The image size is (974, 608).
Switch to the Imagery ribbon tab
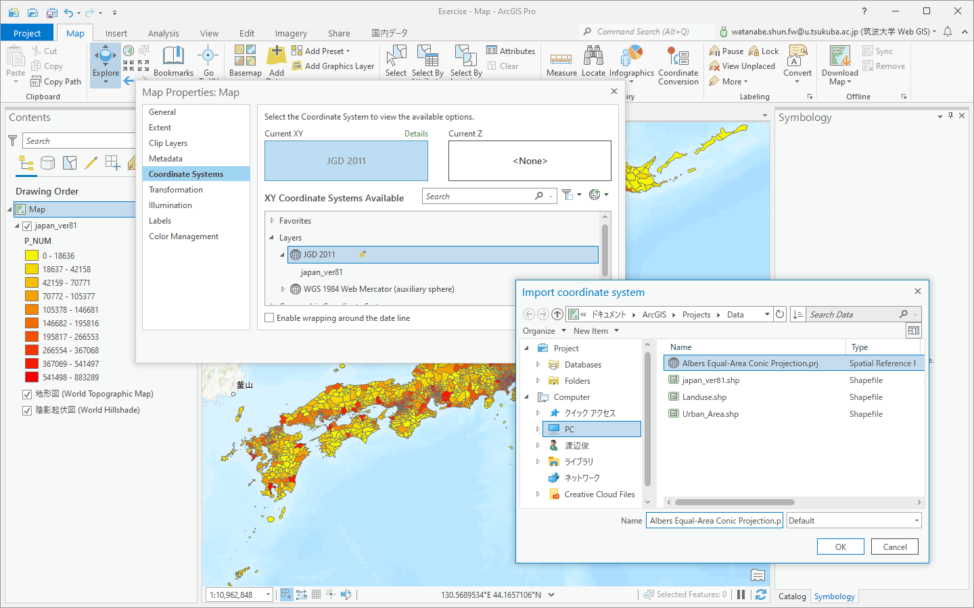(291, 33)
